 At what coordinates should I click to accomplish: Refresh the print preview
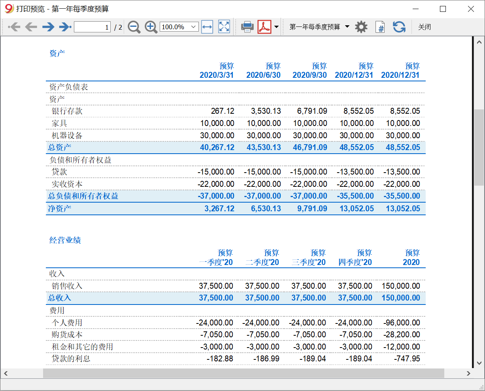[x=399, y=27]
